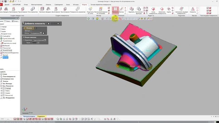This screenshot has width=219, height=123.
Task: Select Эскиз1(Сетка) in the feature tree
Action: [7, 41]
